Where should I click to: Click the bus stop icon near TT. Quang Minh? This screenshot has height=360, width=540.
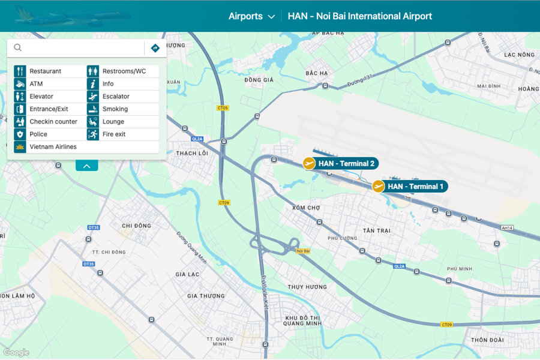click(265, 344)
